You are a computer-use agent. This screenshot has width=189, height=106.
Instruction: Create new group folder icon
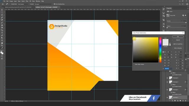point(180,101)
